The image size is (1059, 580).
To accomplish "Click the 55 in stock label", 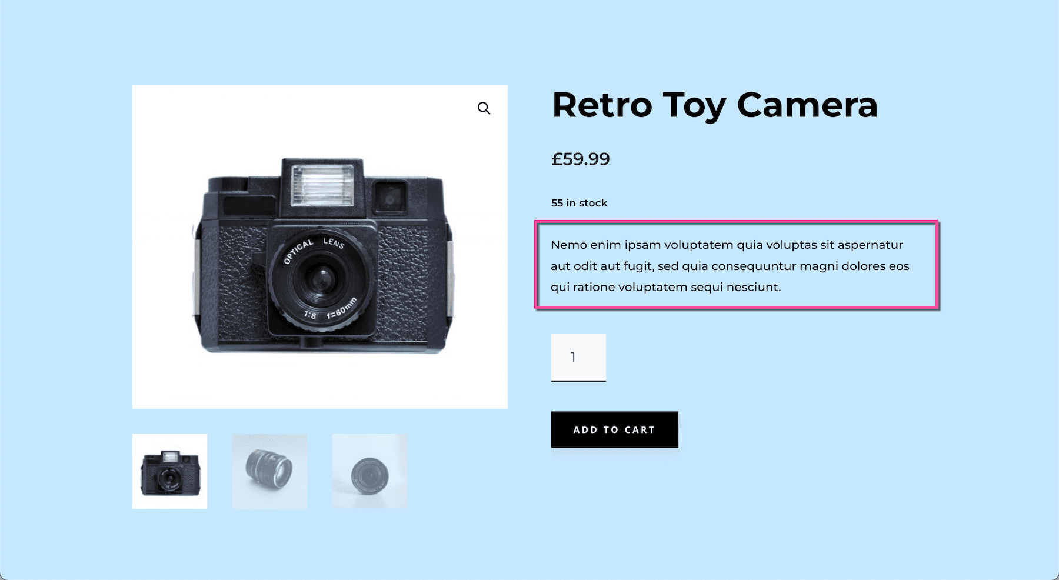I will [579, 202].
